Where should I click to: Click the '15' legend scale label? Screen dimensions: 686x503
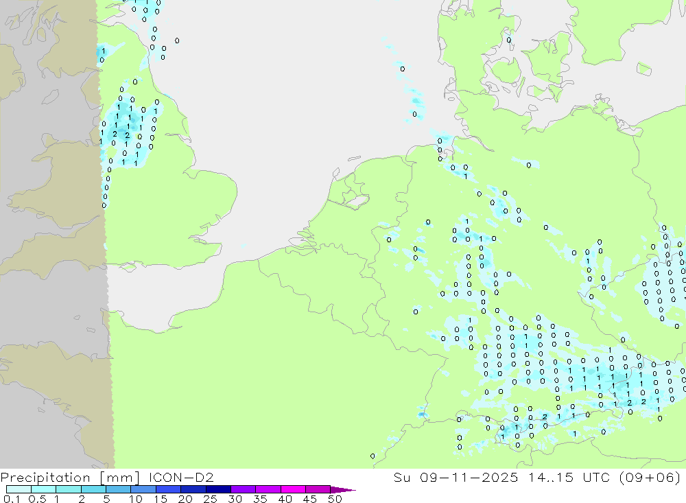click(x=161, y=499)
